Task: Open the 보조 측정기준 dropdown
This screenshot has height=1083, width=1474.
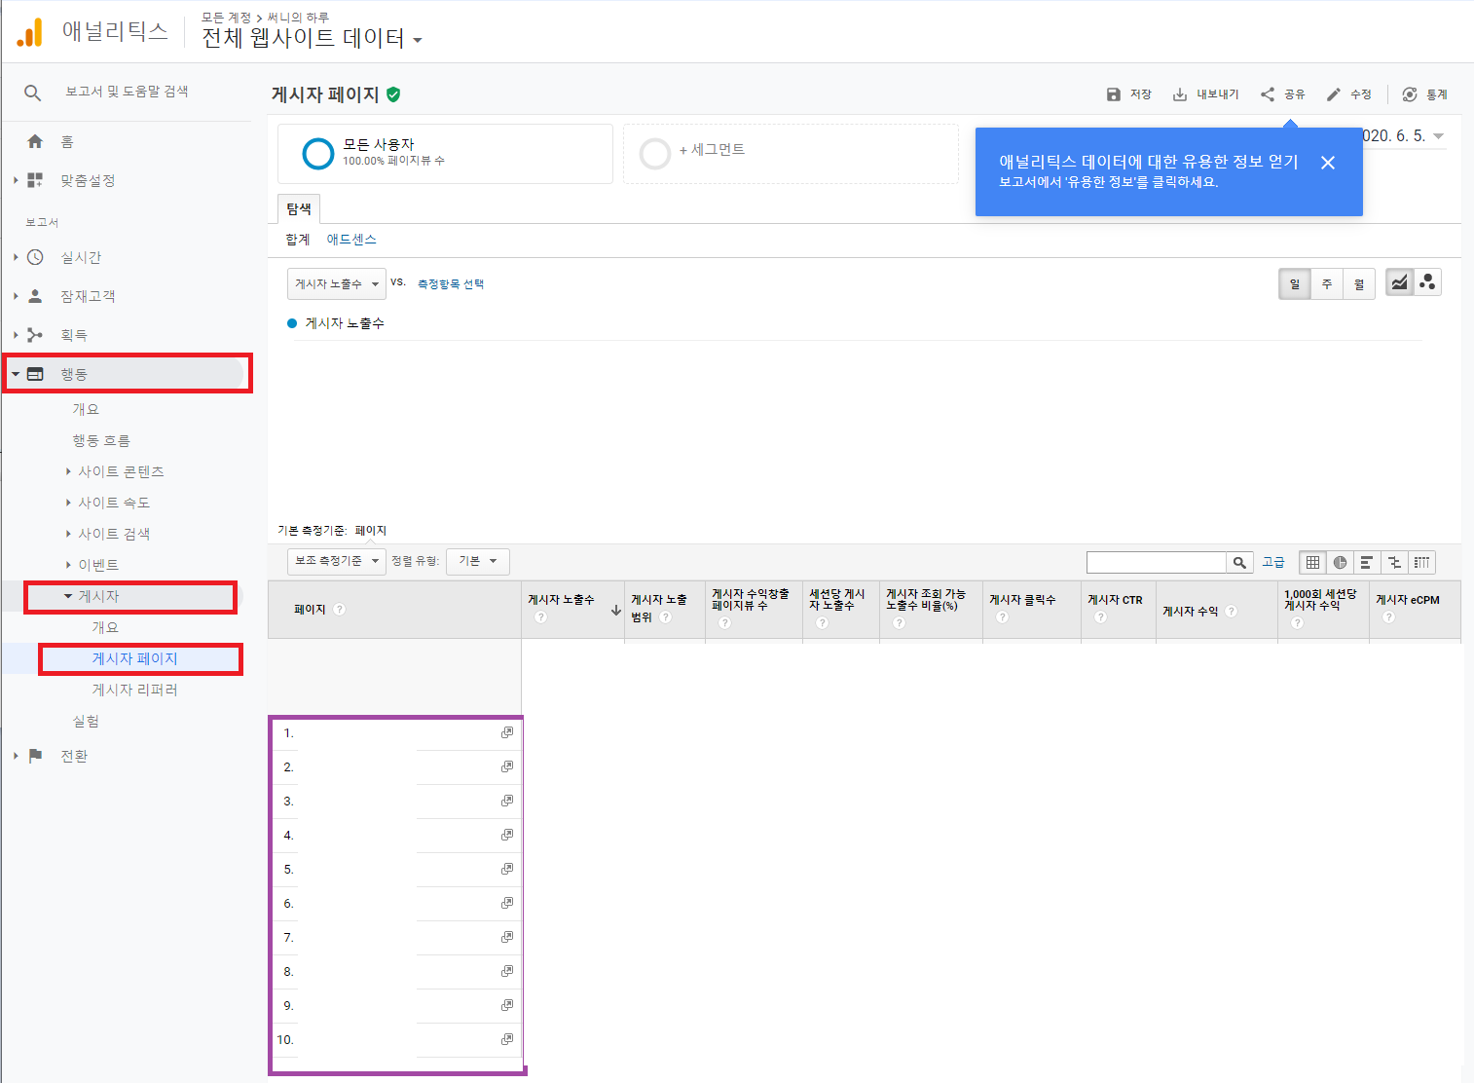Action: tap(337, 561)
